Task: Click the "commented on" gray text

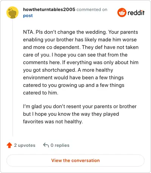Action: (92, 9)
